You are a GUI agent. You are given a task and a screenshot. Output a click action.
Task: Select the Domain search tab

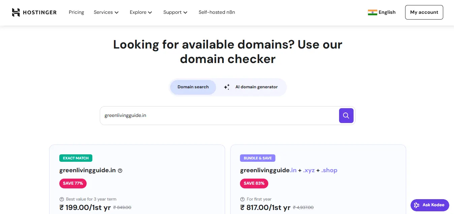coord(193,87)
